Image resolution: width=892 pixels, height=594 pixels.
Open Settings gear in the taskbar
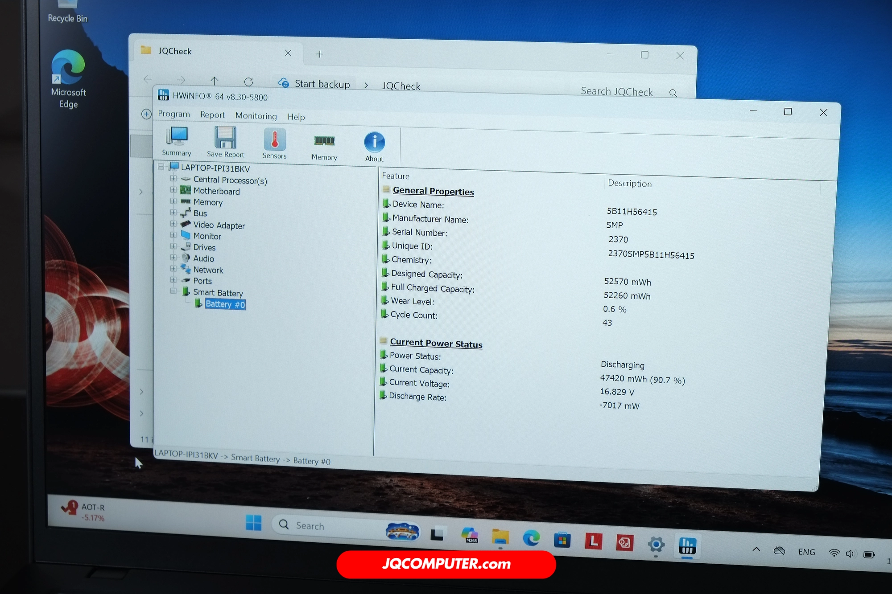click(x=656, y=544)
